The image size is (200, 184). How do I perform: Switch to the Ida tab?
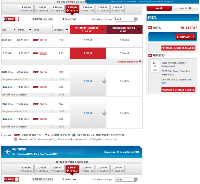pos(159,8)
